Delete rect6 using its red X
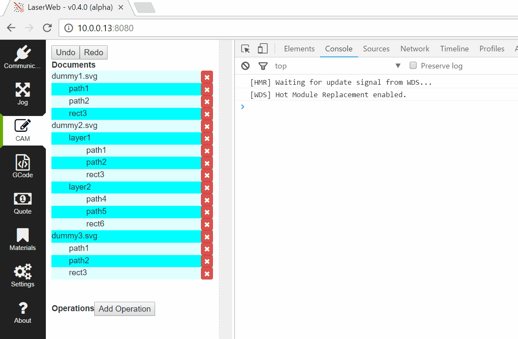 pyautogui.click(x=207, y=225)
